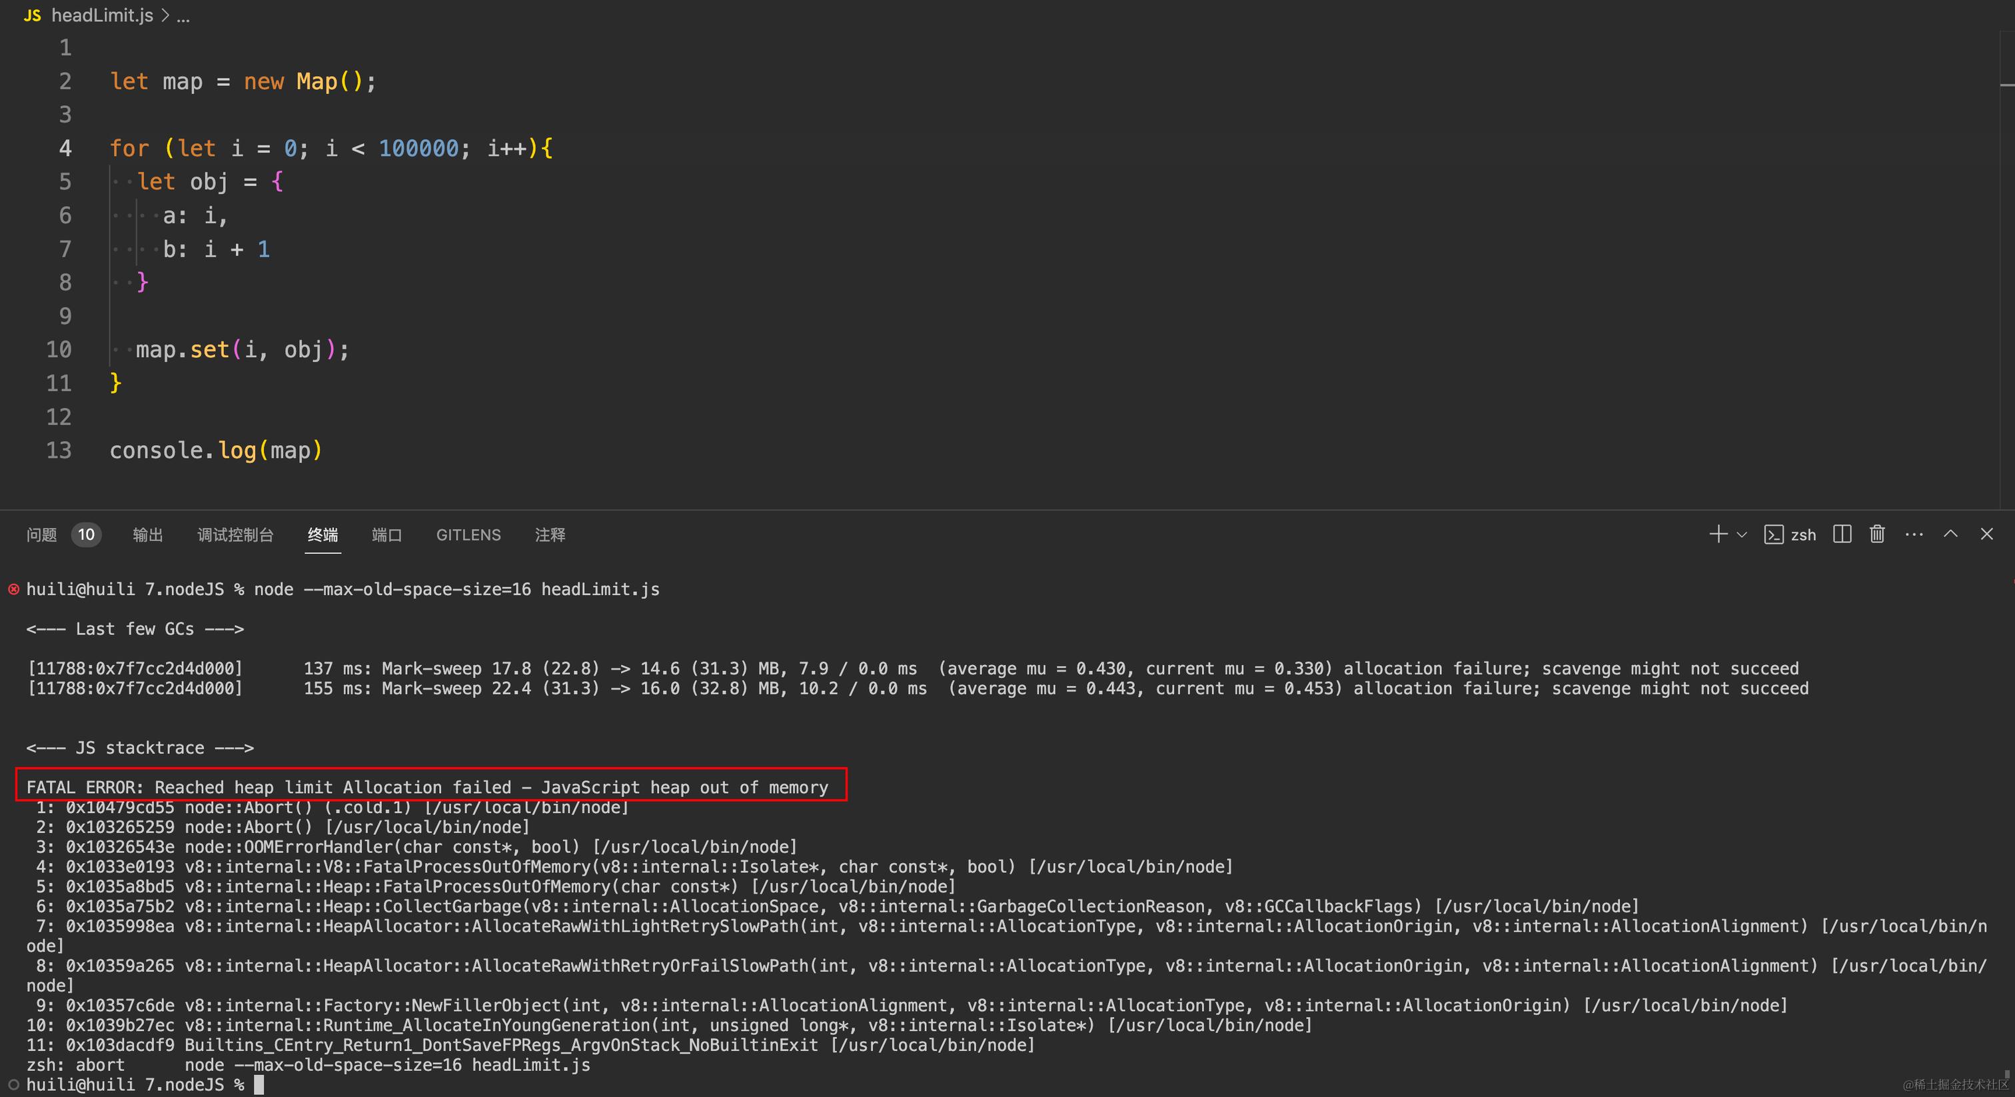
Task: Close the bottom panel
Action: point(1987,535)
